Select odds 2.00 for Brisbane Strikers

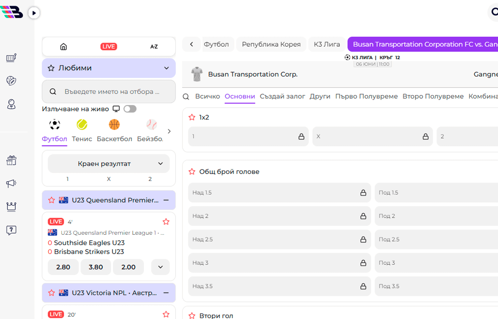128,267
